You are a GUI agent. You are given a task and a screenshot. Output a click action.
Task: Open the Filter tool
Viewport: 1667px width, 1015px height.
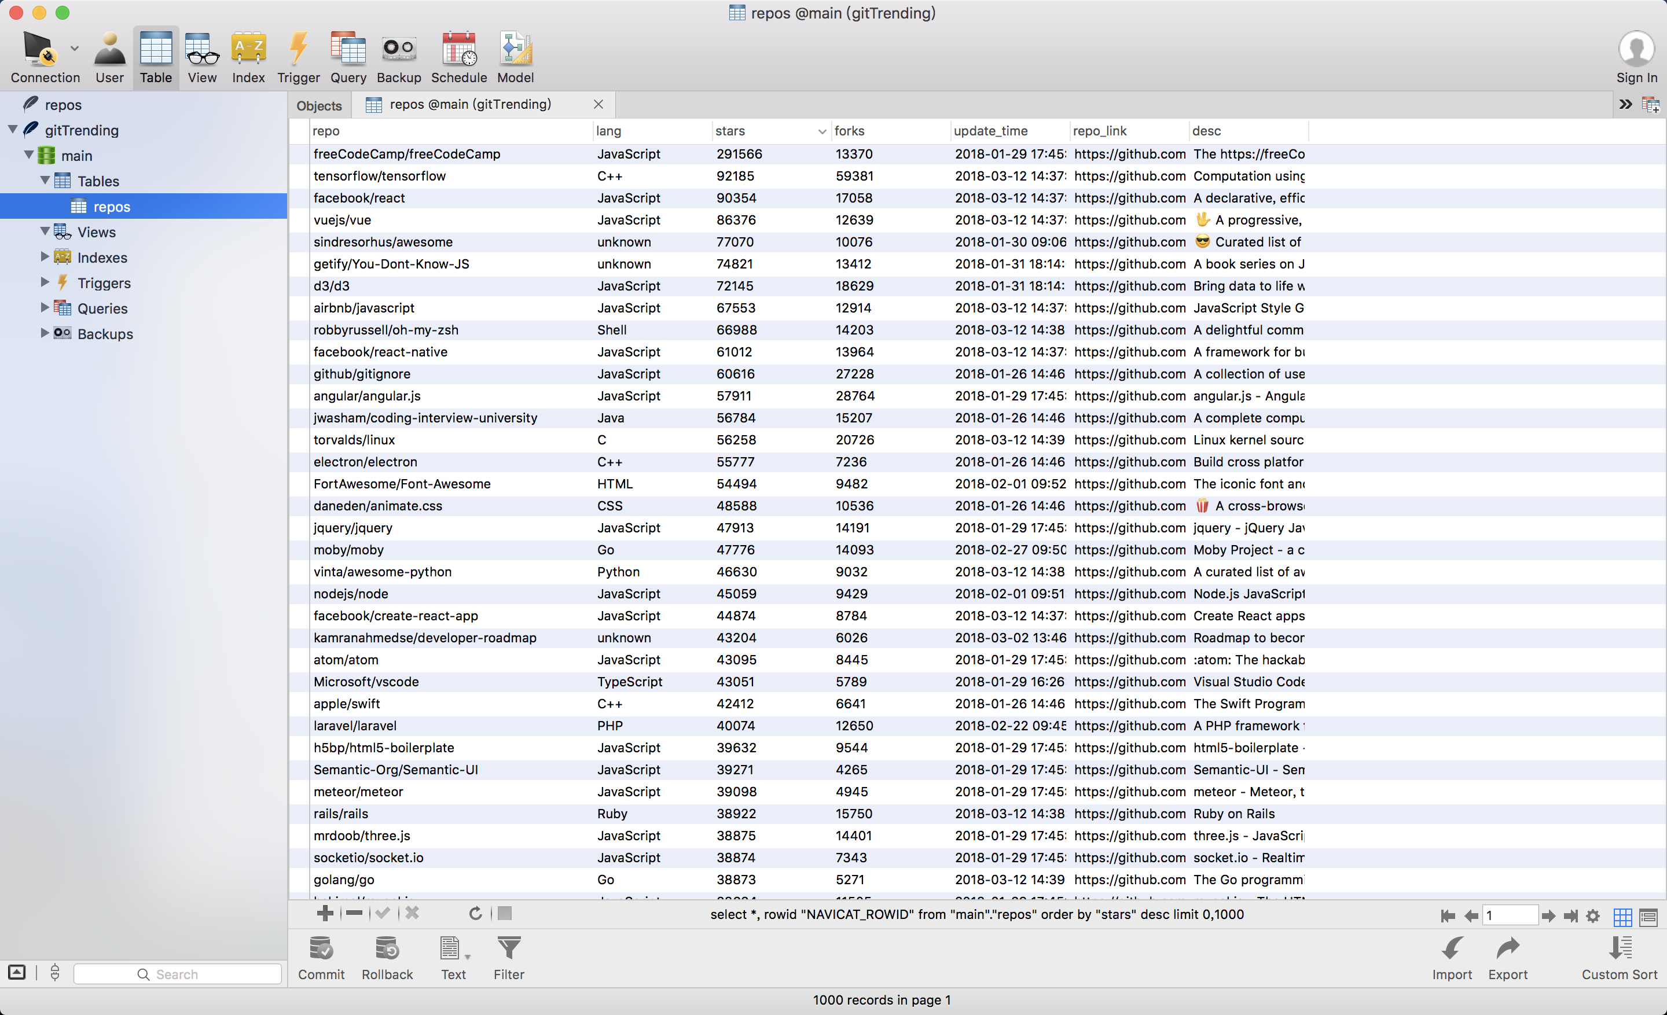(509, 958)
